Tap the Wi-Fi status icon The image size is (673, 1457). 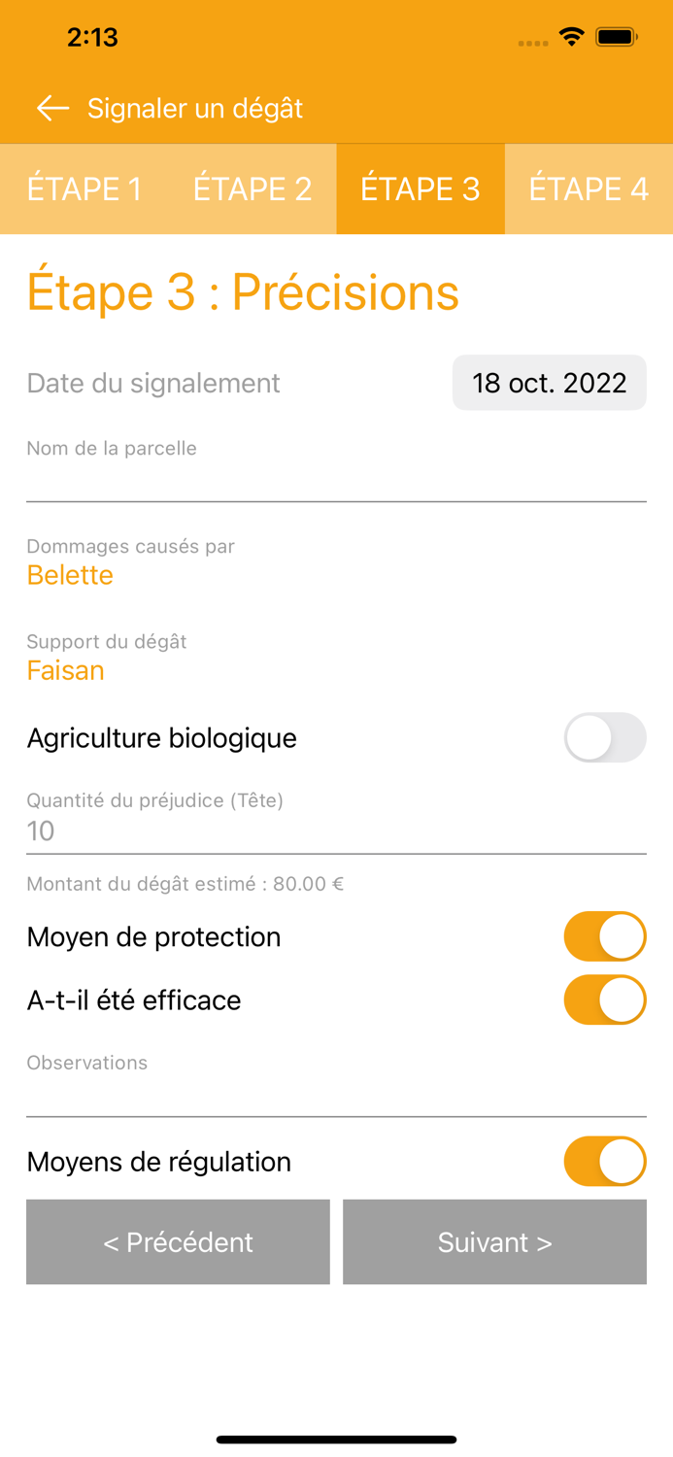click(571, 36)
